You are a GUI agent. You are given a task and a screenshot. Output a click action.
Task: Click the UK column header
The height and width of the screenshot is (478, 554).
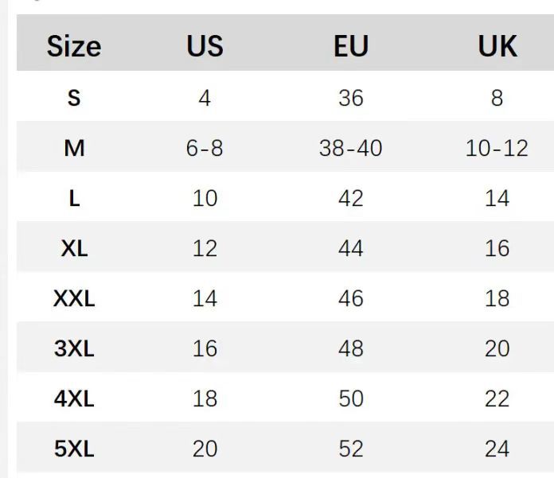(497, 46)
